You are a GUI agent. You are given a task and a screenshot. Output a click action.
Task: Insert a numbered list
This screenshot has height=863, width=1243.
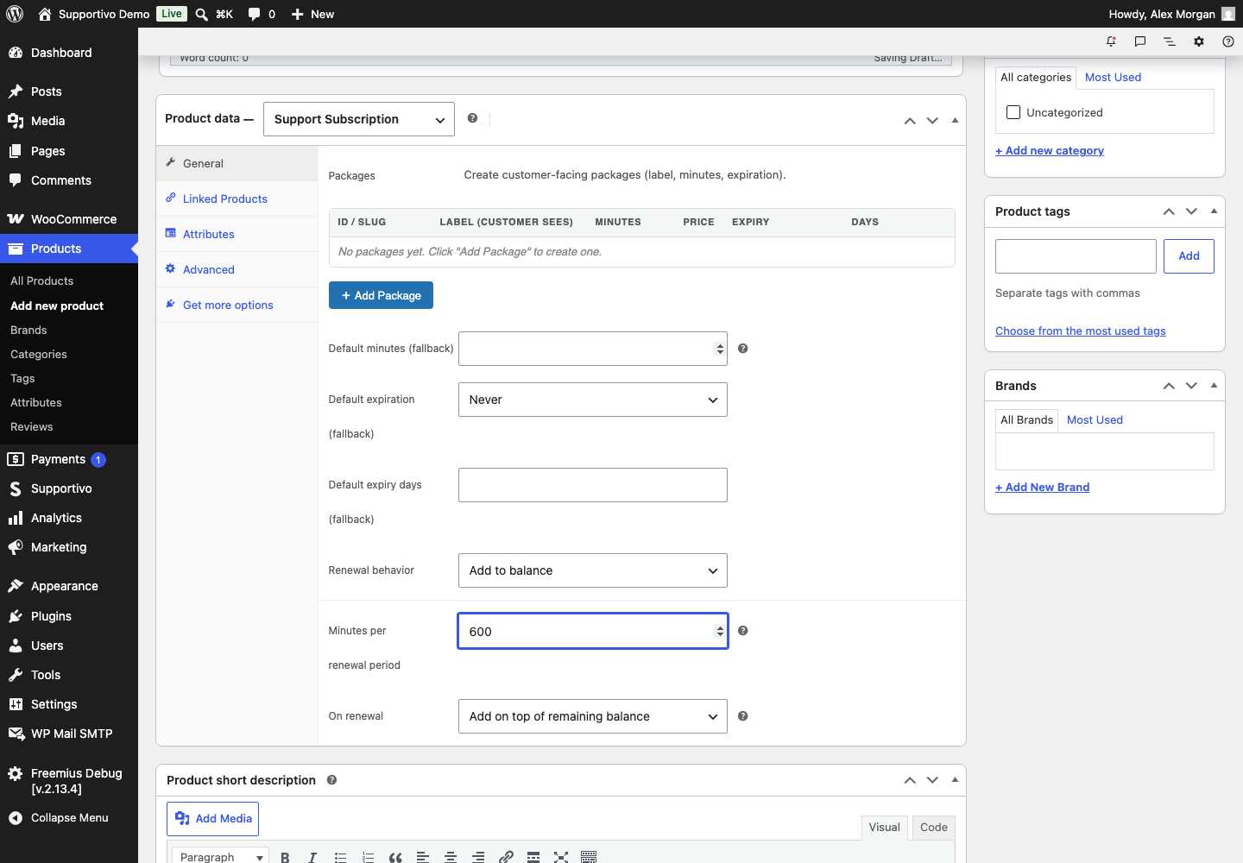tap(368, 857)
